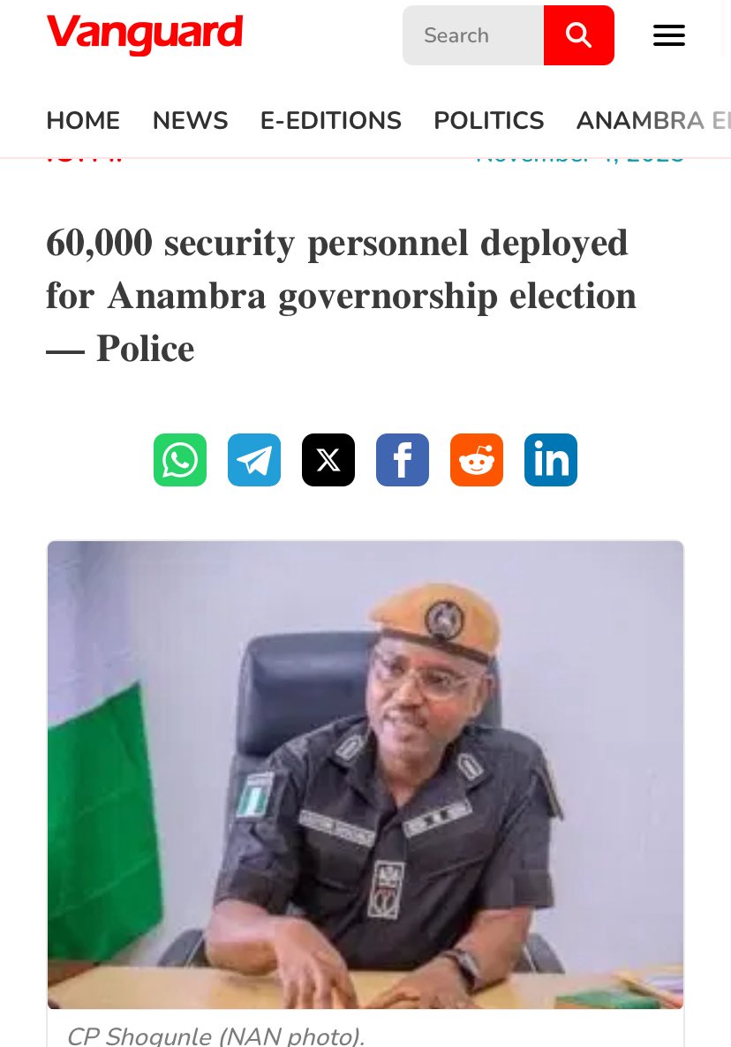Click the CP Shogunle photo caption
Screen dimensions: 731x1047
tap(215, 1035)
